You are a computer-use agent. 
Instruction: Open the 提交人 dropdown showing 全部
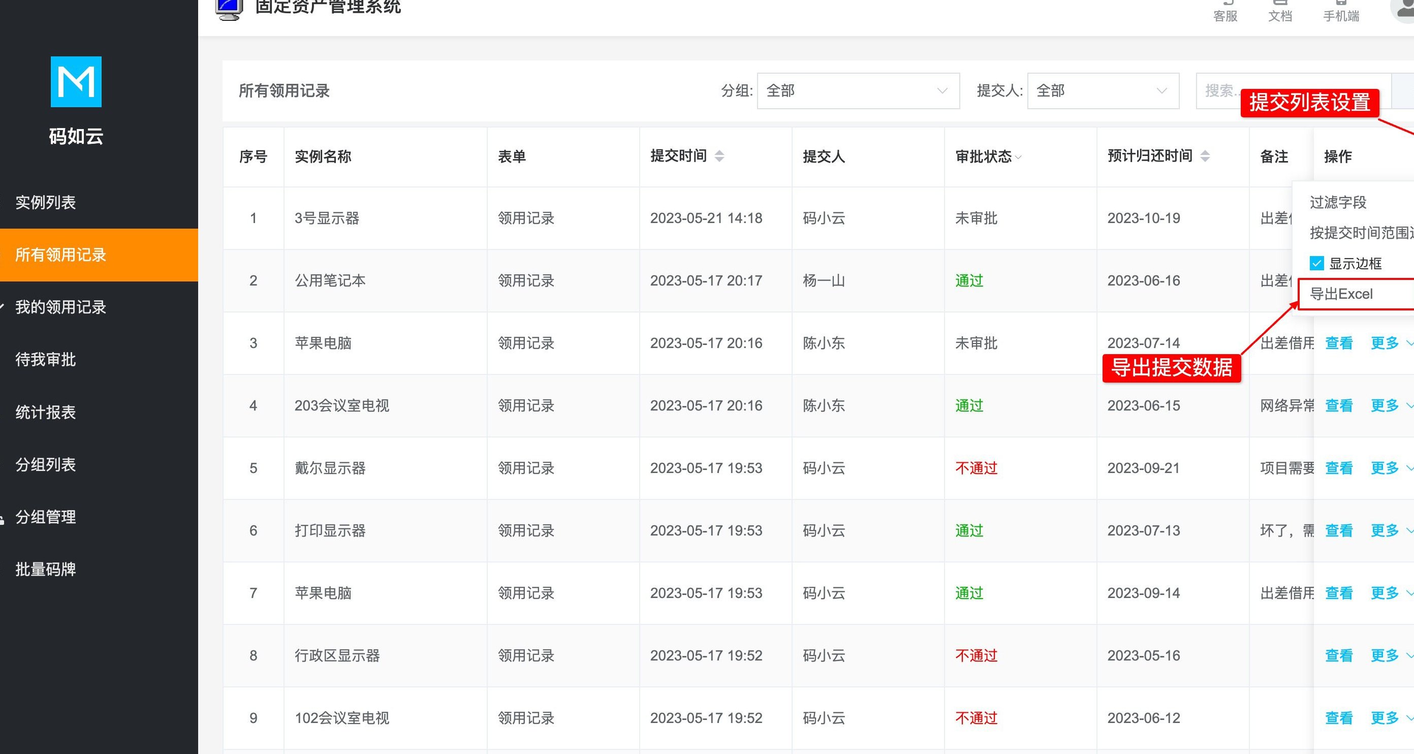click(1103, 90)
